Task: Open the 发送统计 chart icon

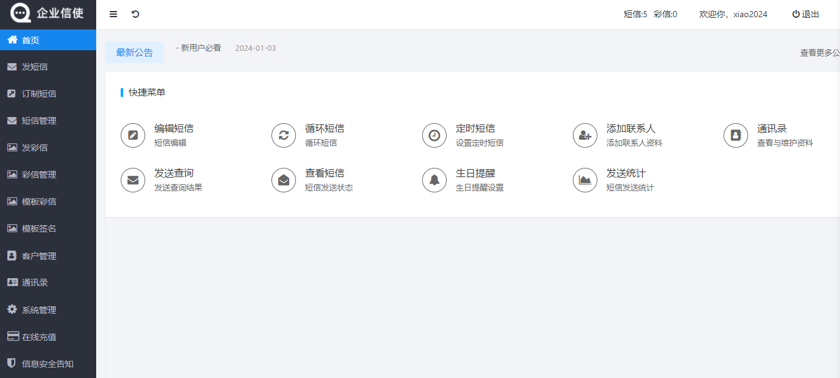Action: click(x=585, y=180)
